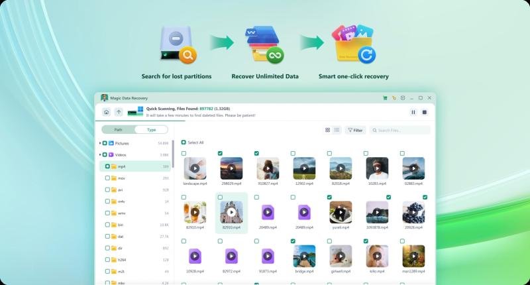Click the sidebar vertical scrollbar
This screenshot has height=285, width=530.
point(173,154)
